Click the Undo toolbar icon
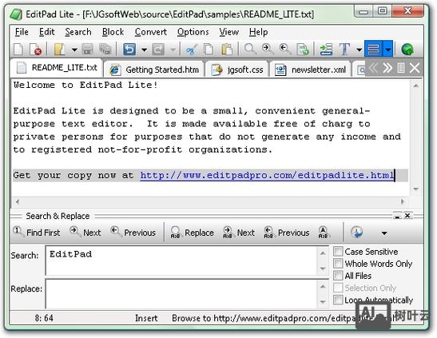Image resolution: width=437 pixels, height=338 pixels. coord(129,50)
